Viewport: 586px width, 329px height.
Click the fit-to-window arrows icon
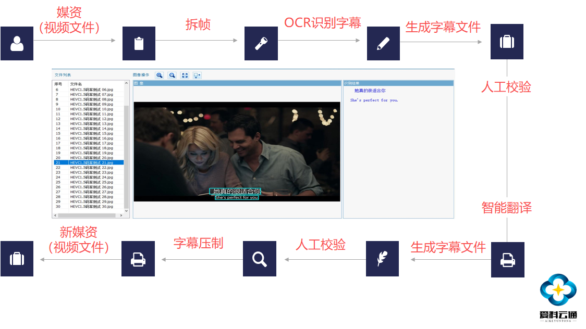[185, 75]
